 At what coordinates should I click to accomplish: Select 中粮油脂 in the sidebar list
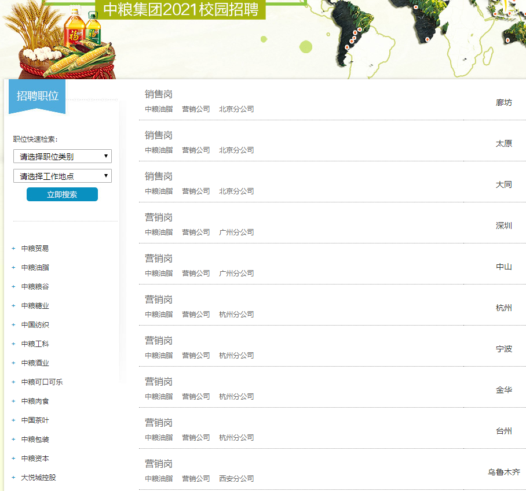[x=35, y=268]
